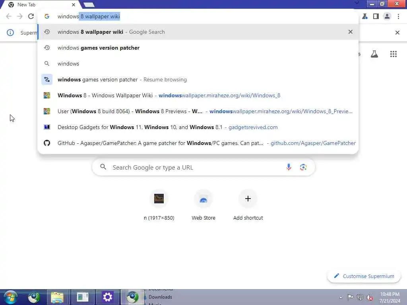Select 'windows games version patcher' history suggestion
The height and width of the screenshot is (305, 407).
(198, 48)
